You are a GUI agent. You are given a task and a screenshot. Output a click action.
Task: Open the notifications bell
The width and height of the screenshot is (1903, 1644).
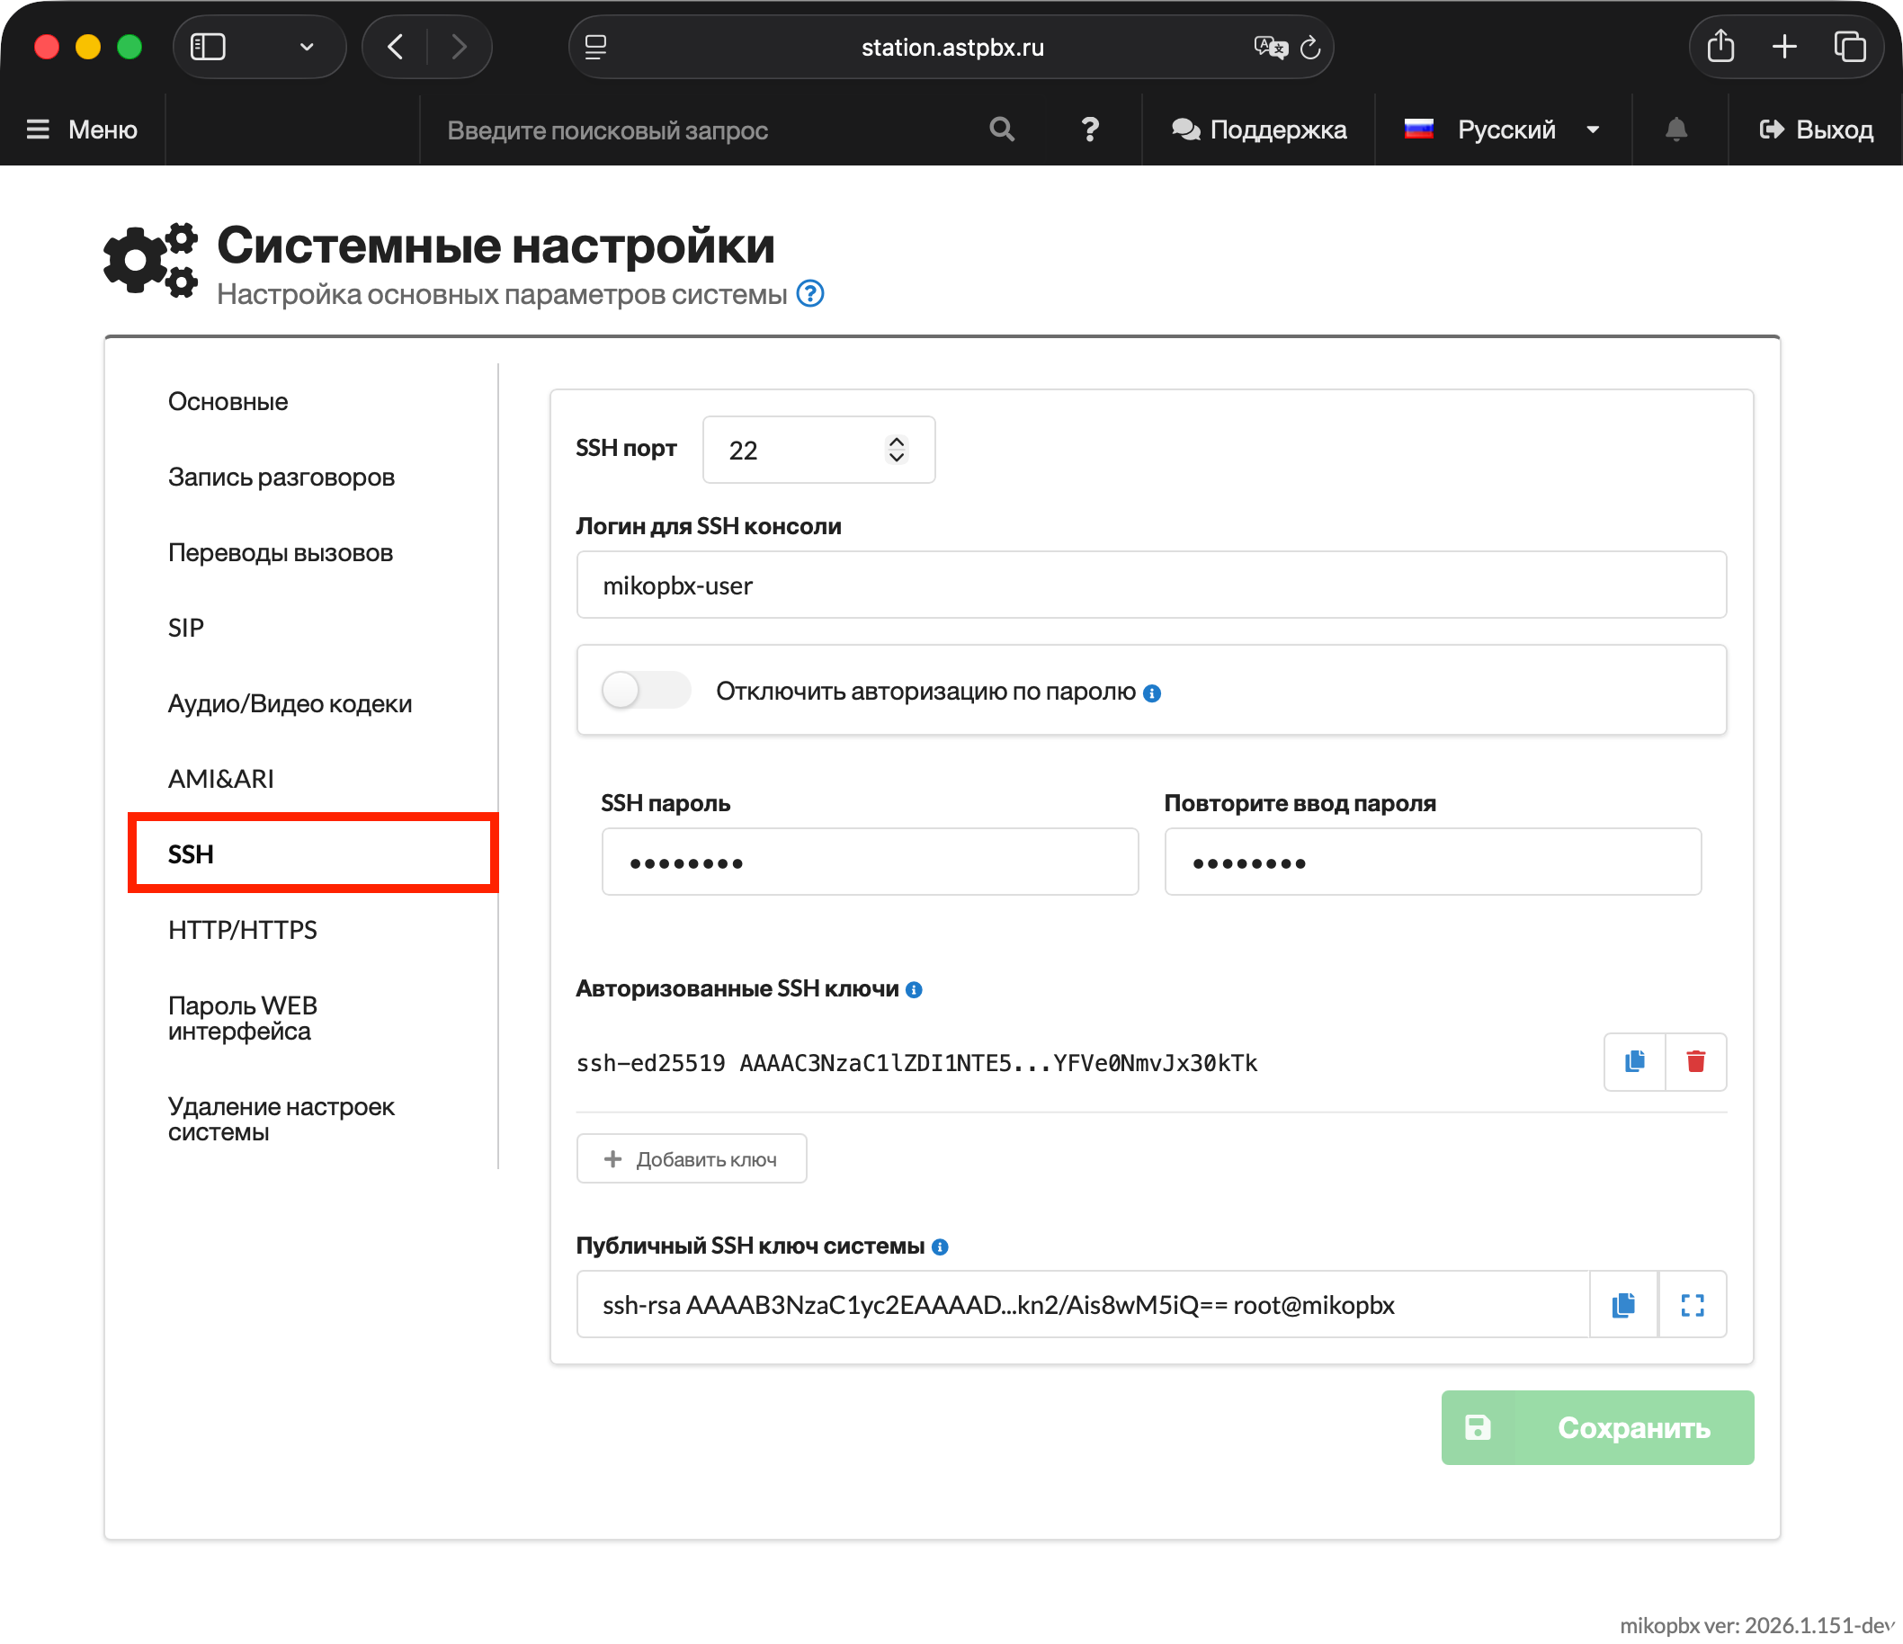pyautogui.click(x=1675, y=130)
